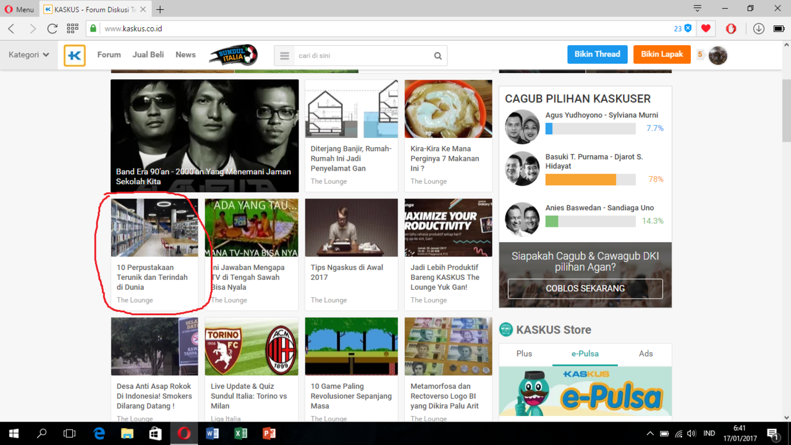Click the library thumbnail image

coord(154,227)
